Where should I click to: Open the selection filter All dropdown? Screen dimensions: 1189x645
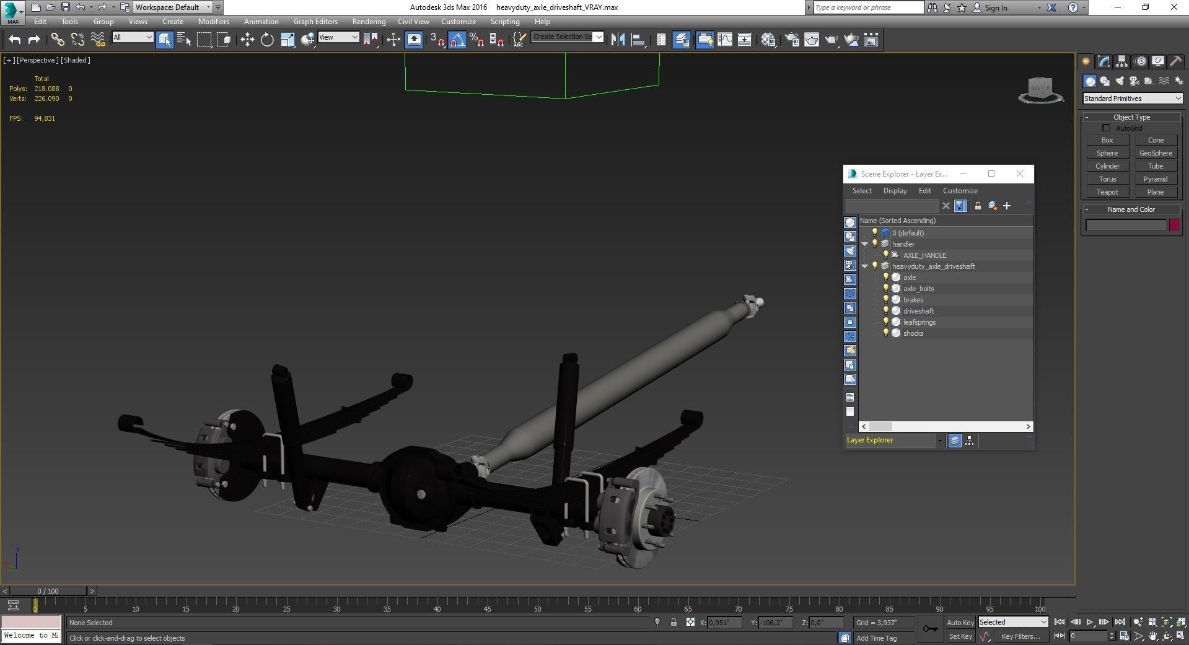point(133,37)
